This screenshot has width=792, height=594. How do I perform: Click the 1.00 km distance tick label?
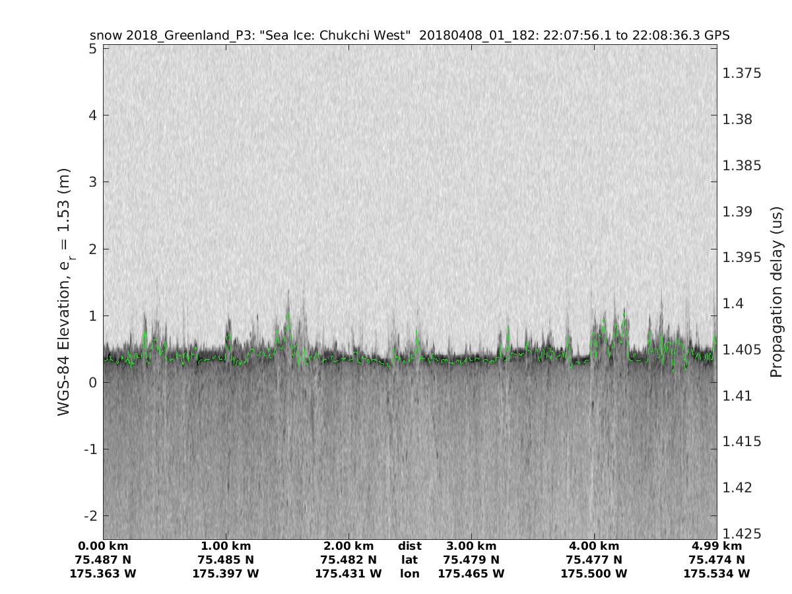pyautogui.click(x=226, y=546)
